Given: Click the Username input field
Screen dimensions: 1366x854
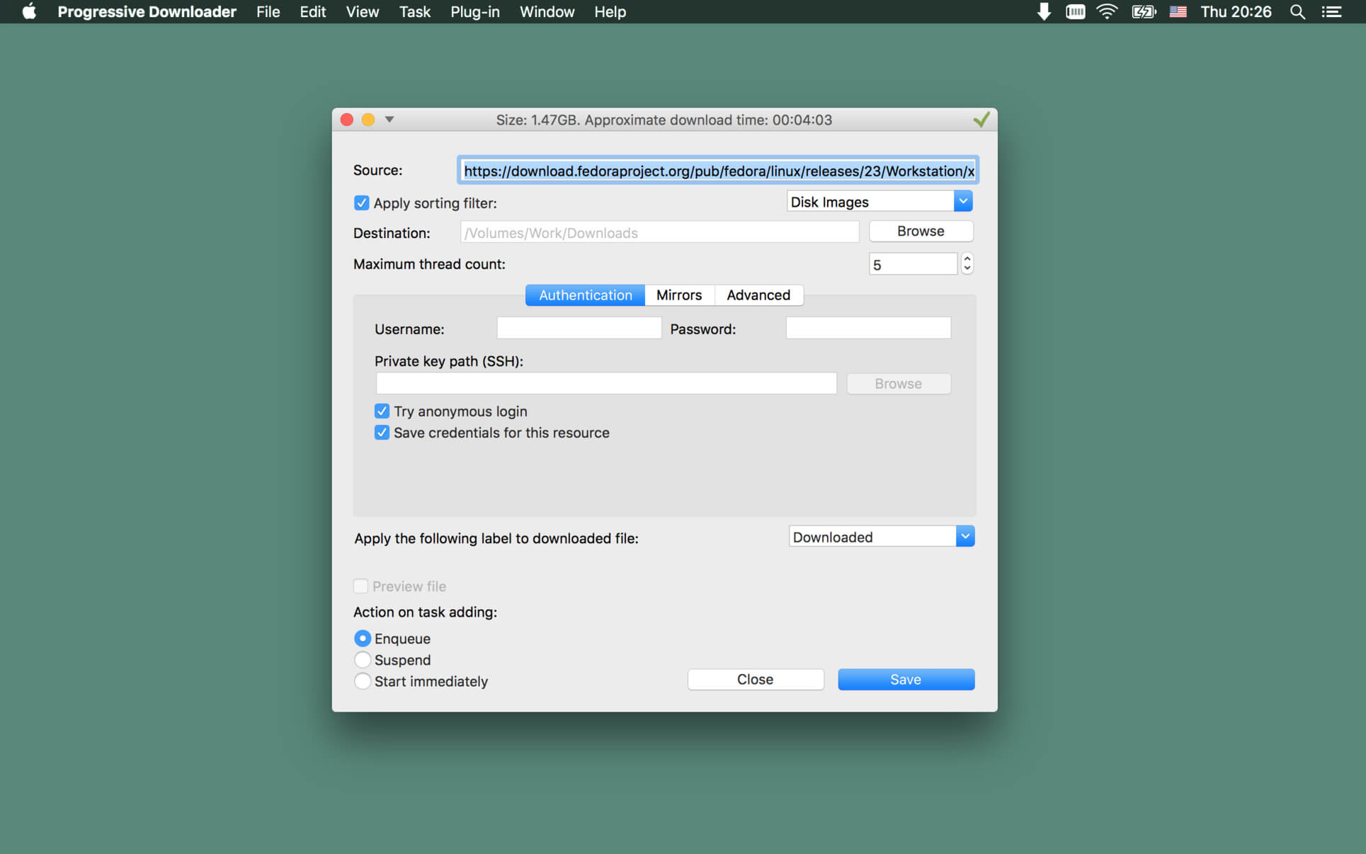Looking at the screenshot, I should click(x=579, y=328).
